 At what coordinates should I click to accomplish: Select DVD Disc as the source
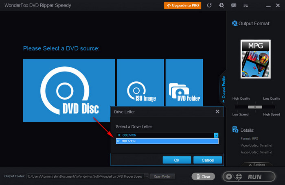click(x=69, y=90)
